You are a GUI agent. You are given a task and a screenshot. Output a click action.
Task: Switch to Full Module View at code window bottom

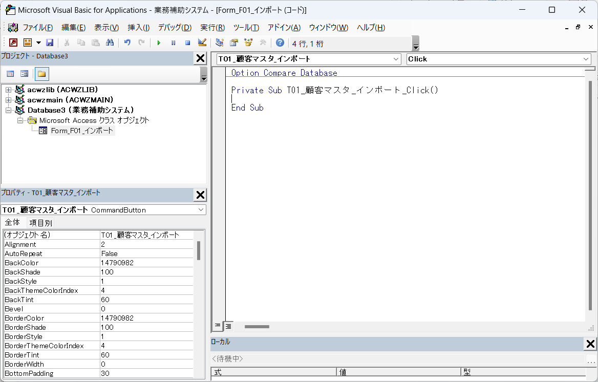tap(228, 326)
